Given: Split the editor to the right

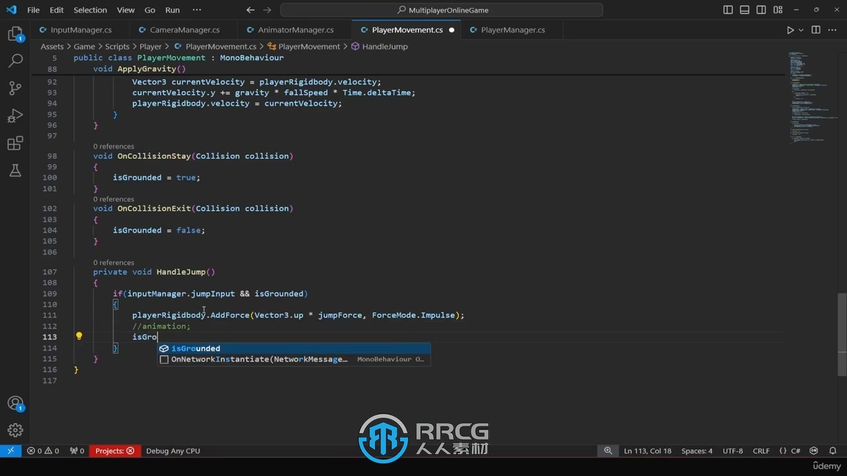Looking at the screenshot, I should 816,30.
